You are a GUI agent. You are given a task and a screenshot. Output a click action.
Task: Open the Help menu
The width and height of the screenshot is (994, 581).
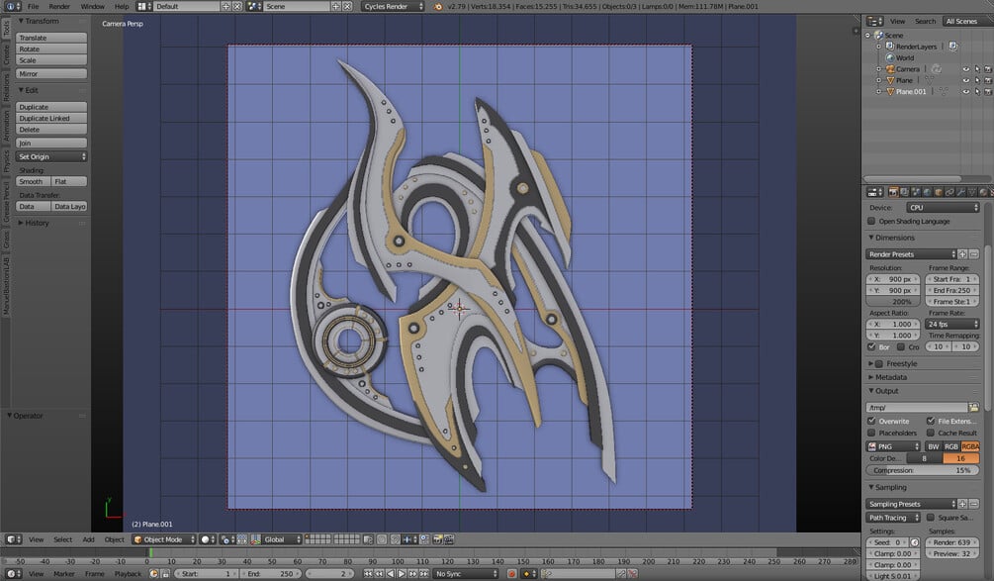point(121,6)
